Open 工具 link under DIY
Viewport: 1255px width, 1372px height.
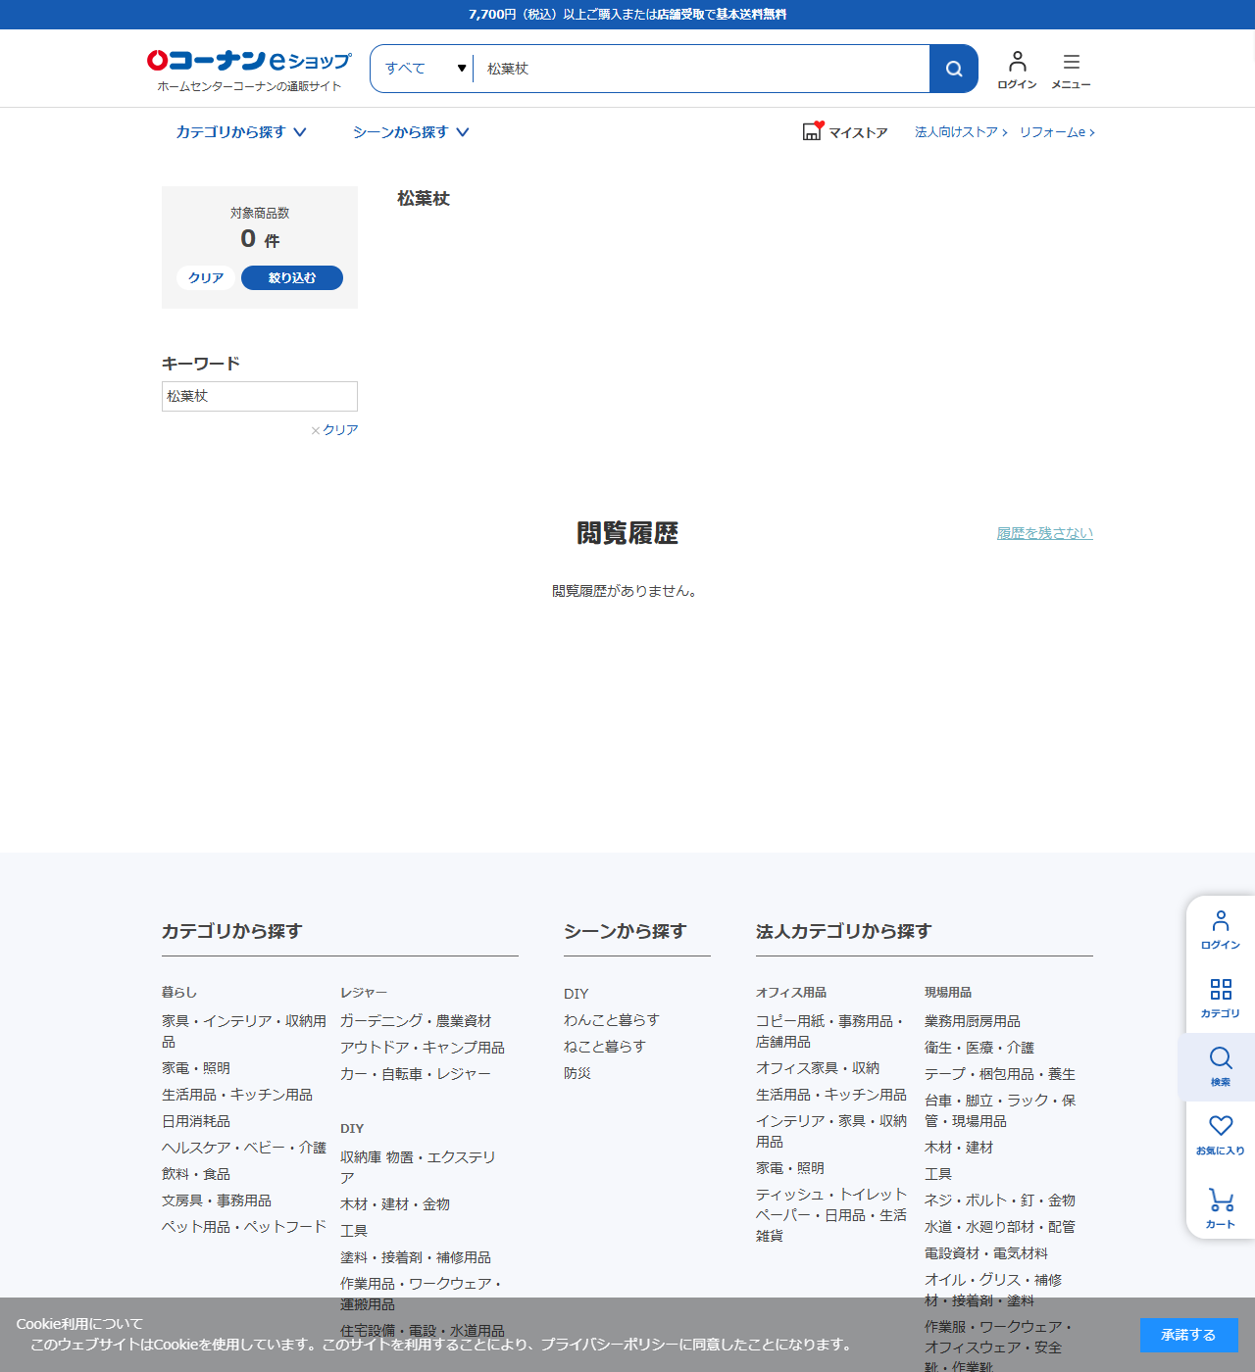354,1231
